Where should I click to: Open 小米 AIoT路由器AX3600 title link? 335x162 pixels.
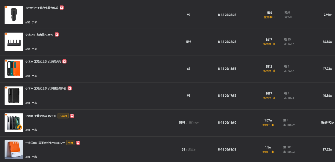[x=39, y=34]
